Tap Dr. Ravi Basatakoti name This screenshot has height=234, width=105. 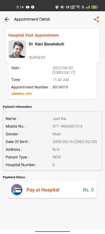46,44
